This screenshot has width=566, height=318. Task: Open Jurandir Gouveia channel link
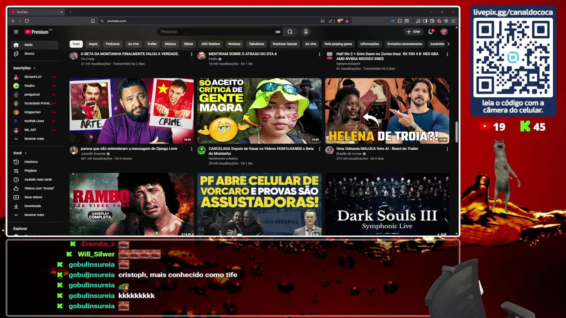93,154
